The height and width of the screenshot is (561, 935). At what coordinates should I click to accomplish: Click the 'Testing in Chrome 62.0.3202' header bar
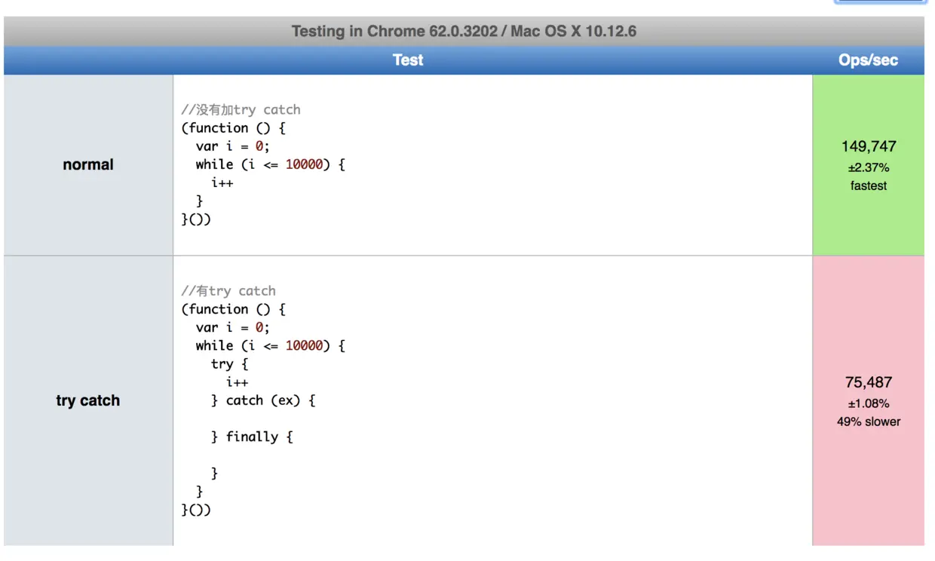click(x=464, y=32)
